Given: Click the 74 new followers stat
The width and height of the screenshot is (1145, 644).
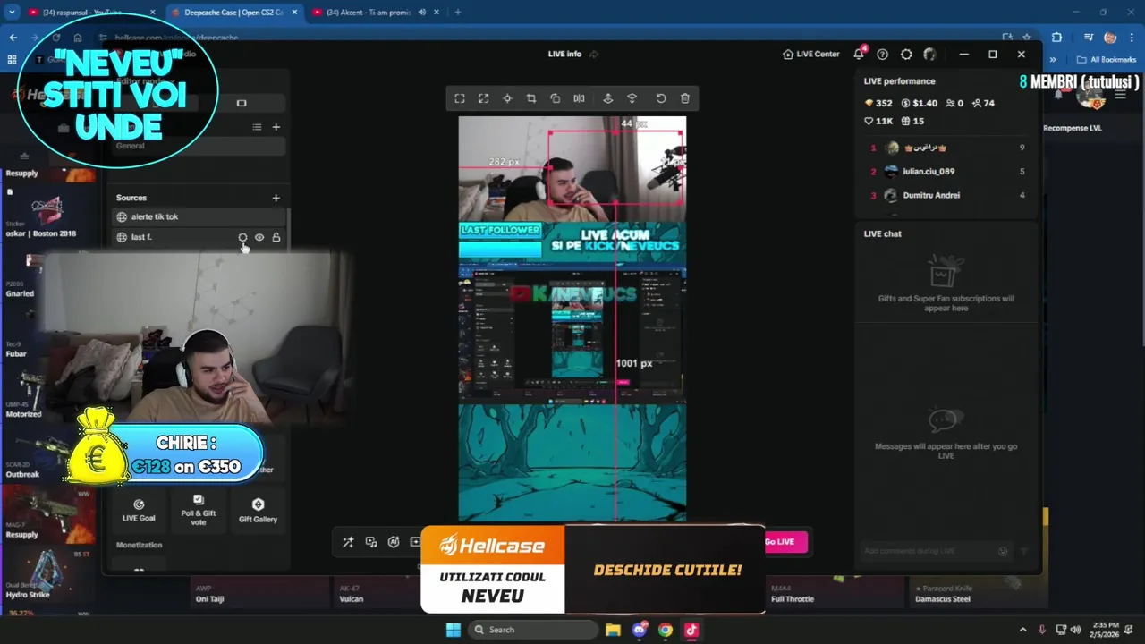Looking at the screenshot, I should pos(982,103).
